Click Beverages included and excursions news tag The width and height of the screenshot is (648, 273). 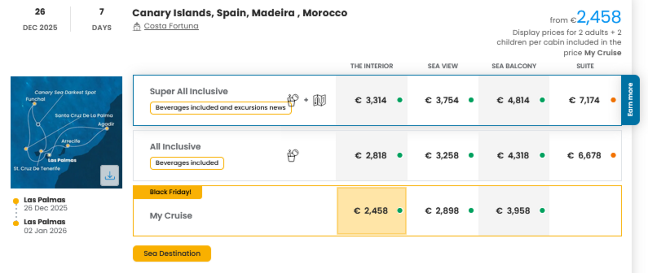[x=220, y=107]
